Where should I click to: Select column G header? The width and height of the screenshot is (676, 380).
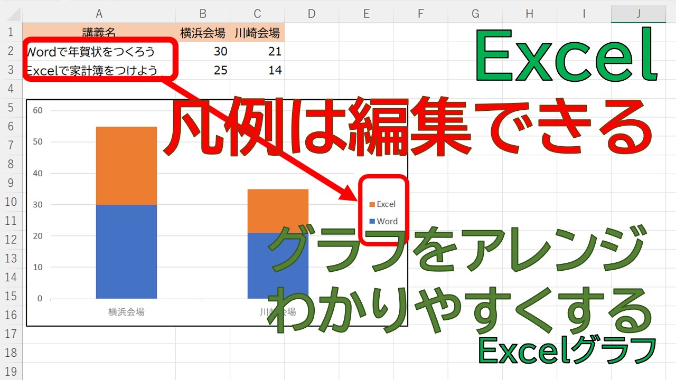[x=475, y=14]
